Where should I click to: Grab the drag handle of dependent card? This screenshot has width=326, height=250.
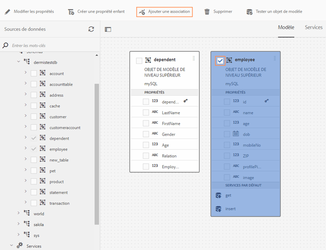coord(194,58)
